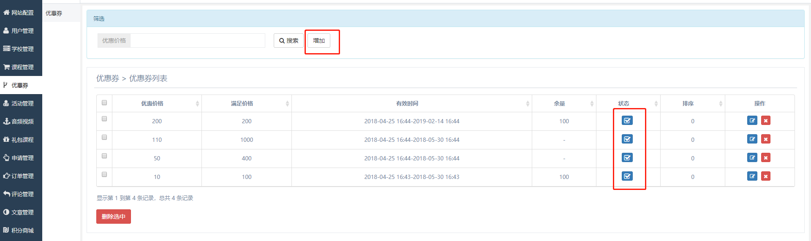Screen dimensions: 811x241
Task: Click the 满足价格 value 1000
Action: 247,140
